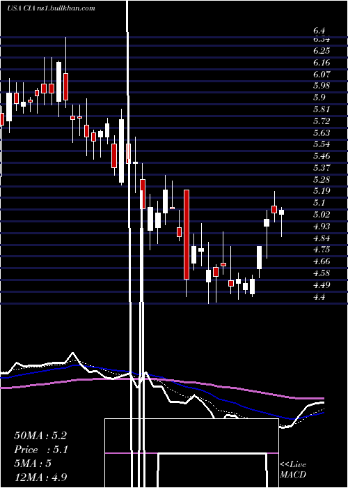Click the 6.25 price axis label

click(322, 51)
